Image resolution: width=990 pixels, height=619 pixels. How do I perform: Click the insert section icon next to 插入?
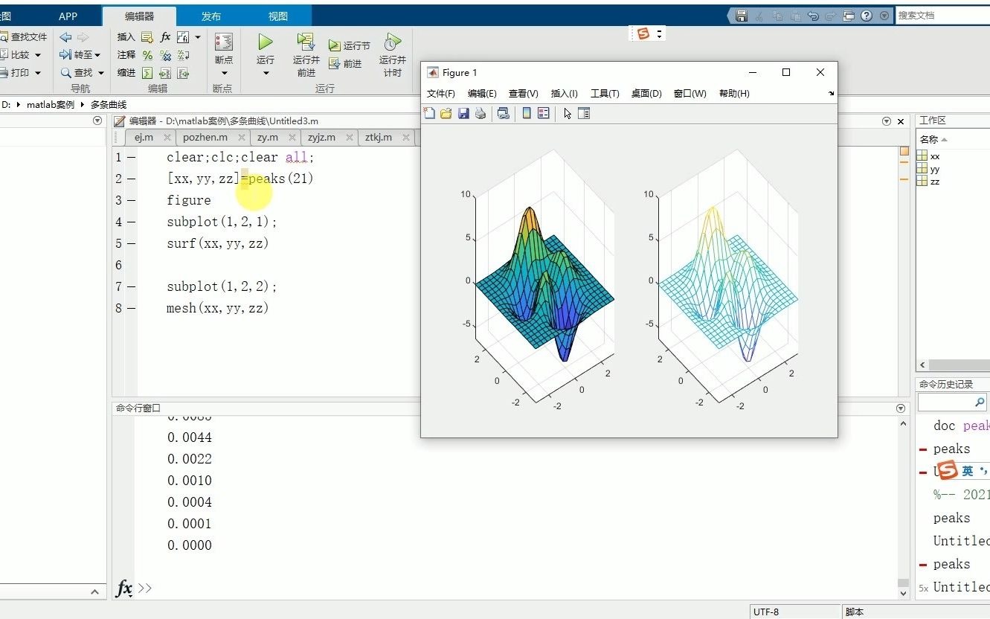pos(147,36)
